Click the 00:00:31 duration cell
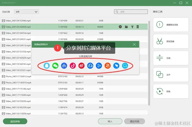Image resolution: width=192 pixels, height=127 pixels. (80, 21)
